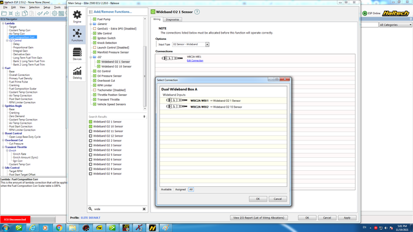Uncheck Wideband O2 1 Sensor in search results
This screenshot has height=232, width=413.
(x=90, y=122)
